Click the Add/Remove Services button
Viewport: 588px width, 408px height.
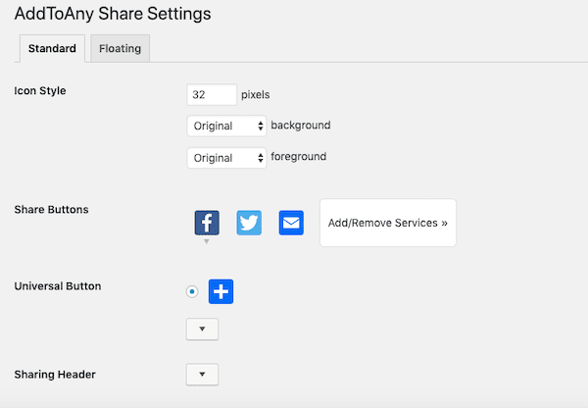[388, 223]
